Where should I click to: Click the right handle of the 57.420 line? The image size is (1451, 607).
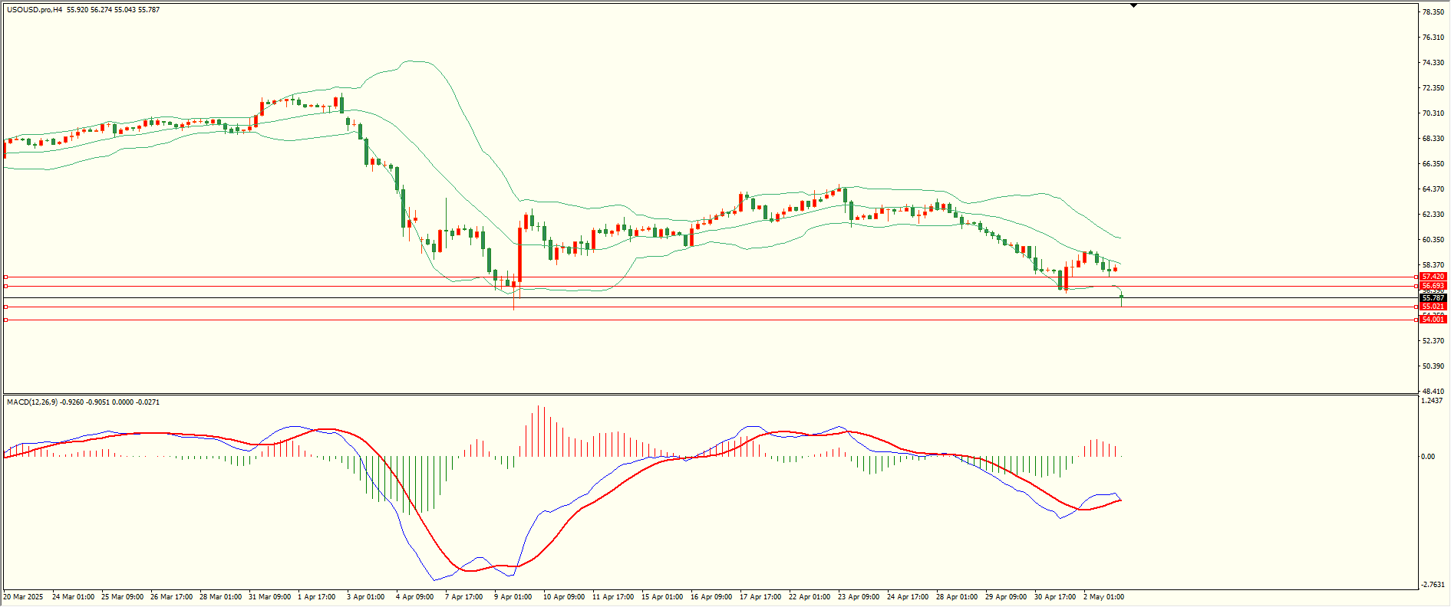[1416, 277]
